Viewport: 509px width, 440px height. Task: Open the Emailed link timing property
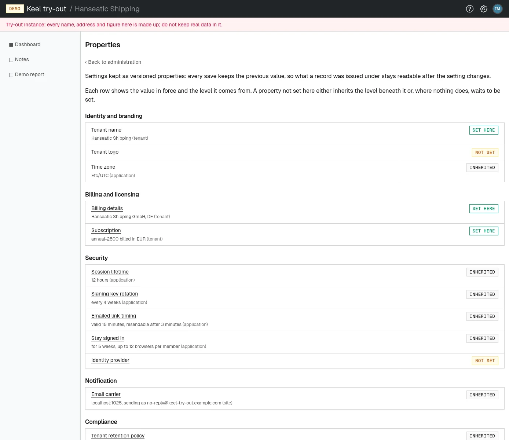pyautogui.click(x=114, y=316)
